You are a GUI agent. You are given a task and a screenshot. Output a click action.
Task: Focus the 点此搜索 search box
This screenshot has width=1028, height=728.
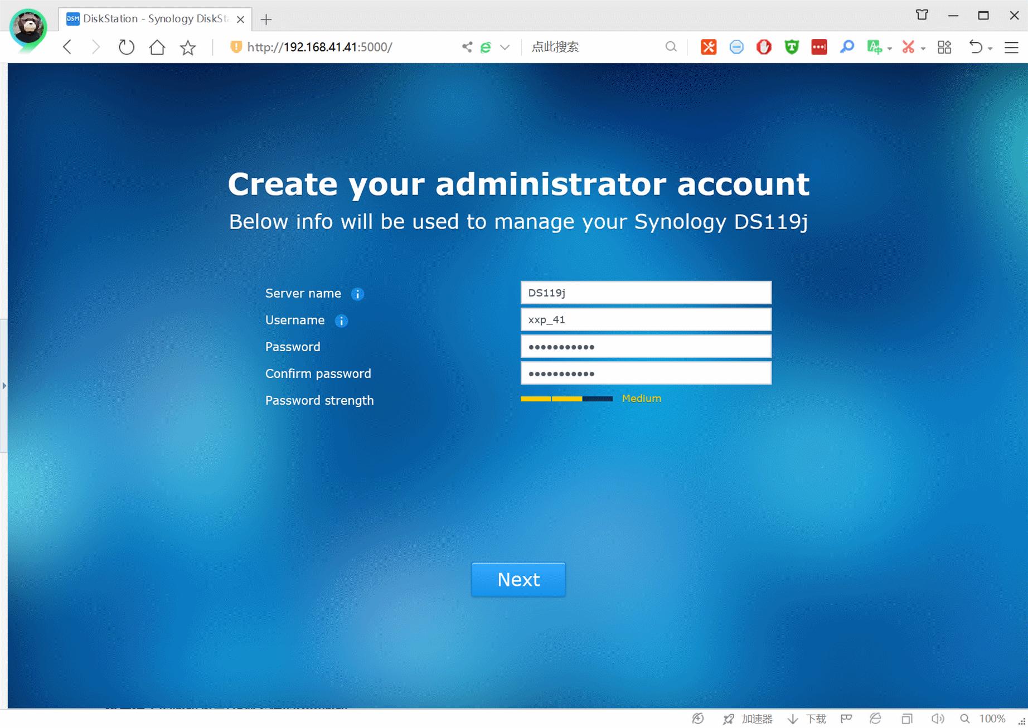[595, 47]
